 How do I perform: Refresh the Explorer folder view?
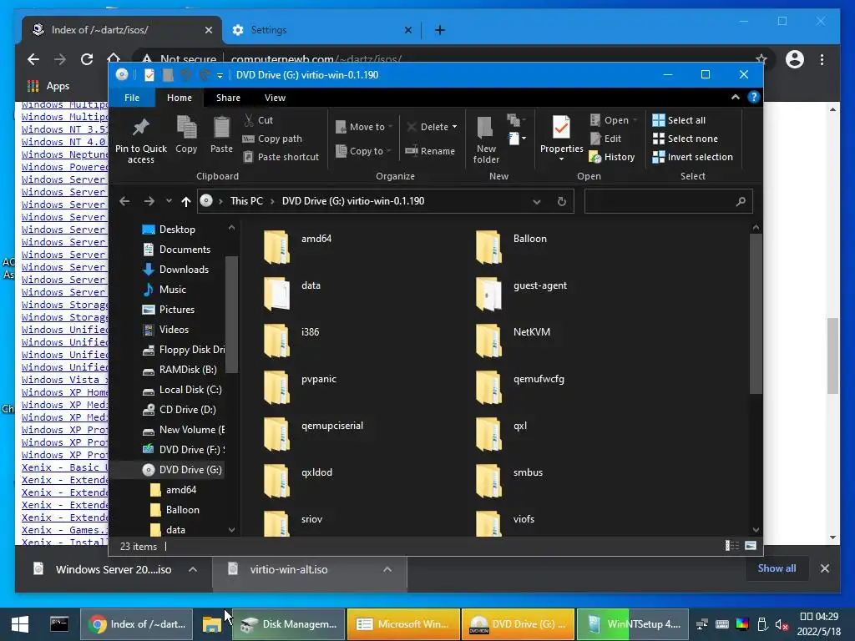tap(562, 201)
